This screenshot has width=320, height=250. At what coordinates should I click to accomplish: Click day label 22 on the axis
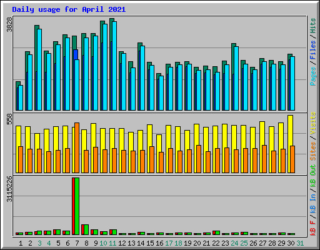click(216, 243)
